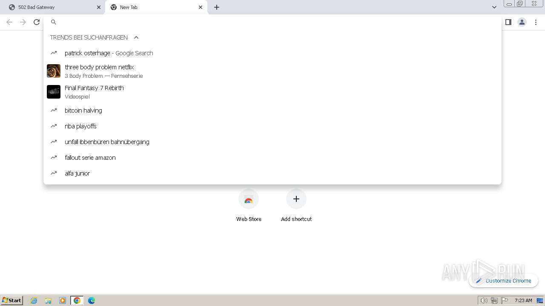This screenshot has height=306, width=545.
Task: Reload the current page
Action: coord(37,22)
